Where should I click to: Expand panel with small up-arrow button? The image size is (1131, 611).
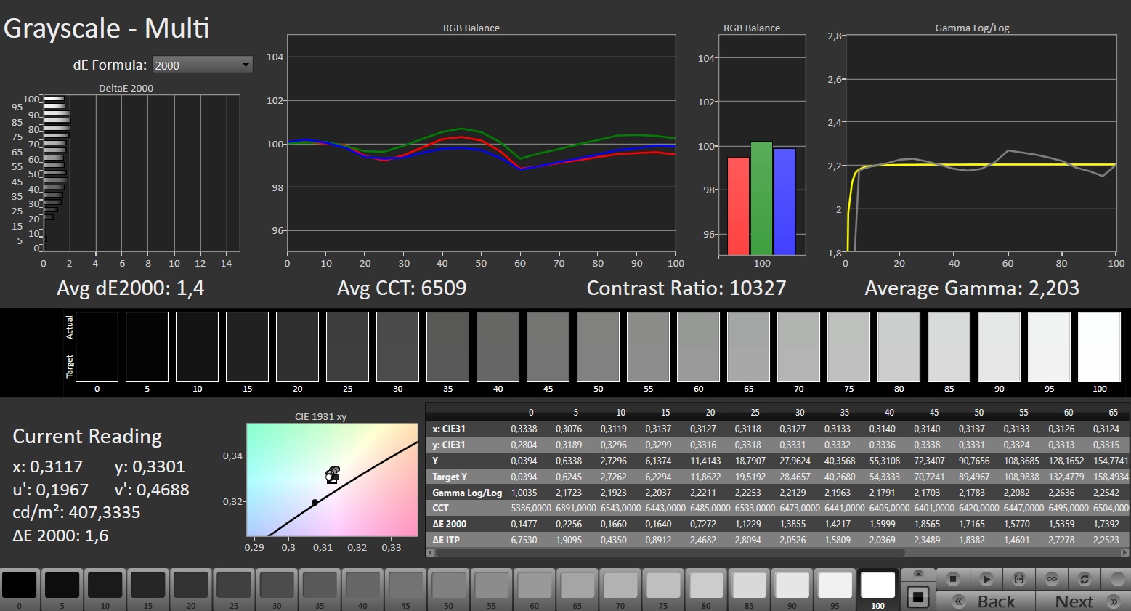point(918,574)
